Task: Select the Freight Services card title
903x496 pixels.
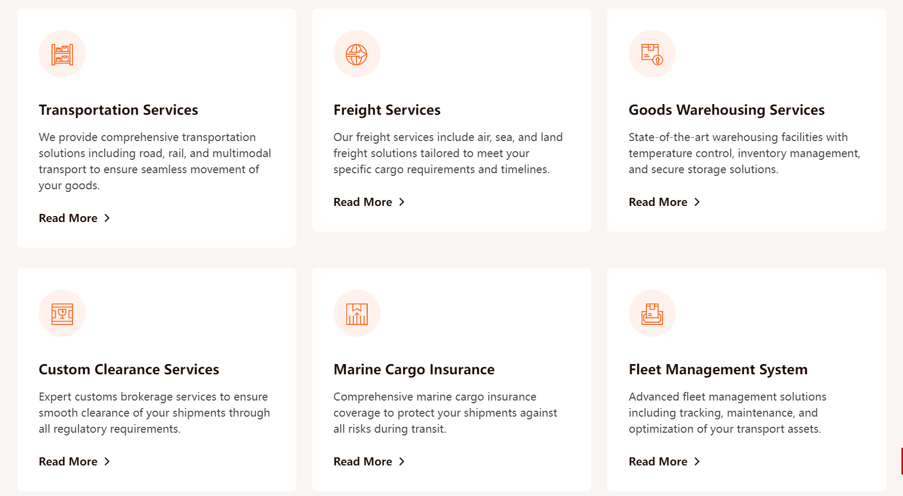Action: [x=387, y=110]
